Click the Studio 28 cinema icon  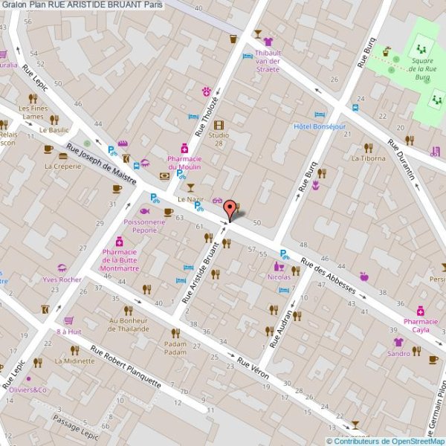219,125
